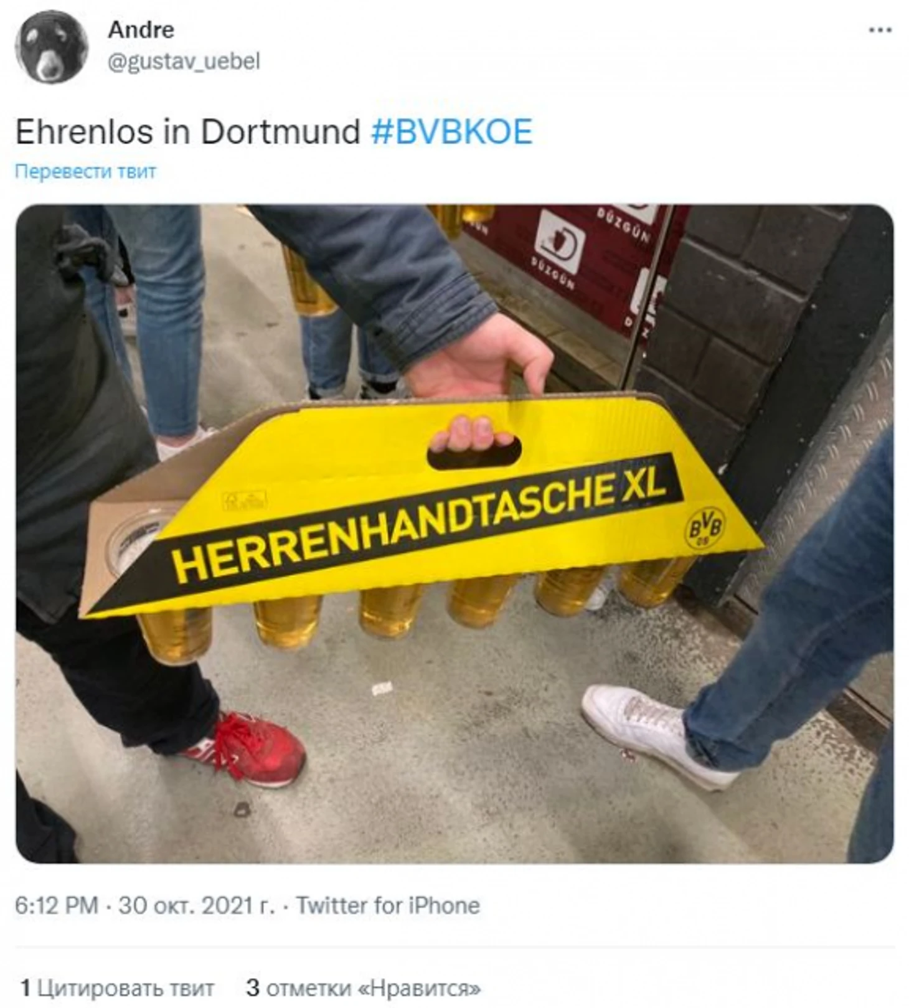
Task: Click the date 30 окт. 2021 г.
Action: (x=197, y=905)
